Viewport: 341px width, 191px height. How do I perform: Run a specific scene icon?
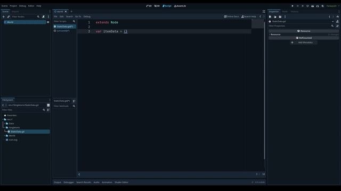tap(318, 6)
